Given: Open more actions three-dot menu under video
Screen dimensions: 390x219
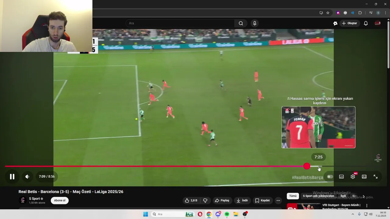Looking at the screenshot, I should tap(278, 200).
